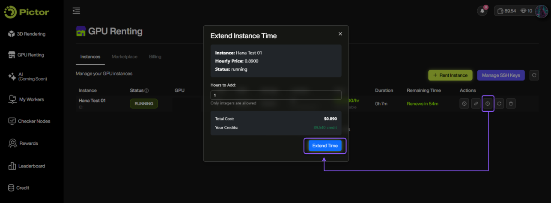This screenshot has width=551, height=203.
Task: Click the wallet credit balance 89.54
Action: [505, 11]
